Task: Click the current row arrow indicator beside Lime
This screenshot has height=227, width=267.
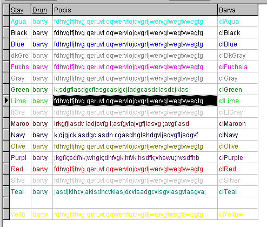Action: [6, 101]
